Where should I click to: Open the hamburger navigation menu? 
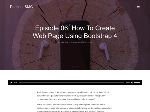click(x=138, y=7)
